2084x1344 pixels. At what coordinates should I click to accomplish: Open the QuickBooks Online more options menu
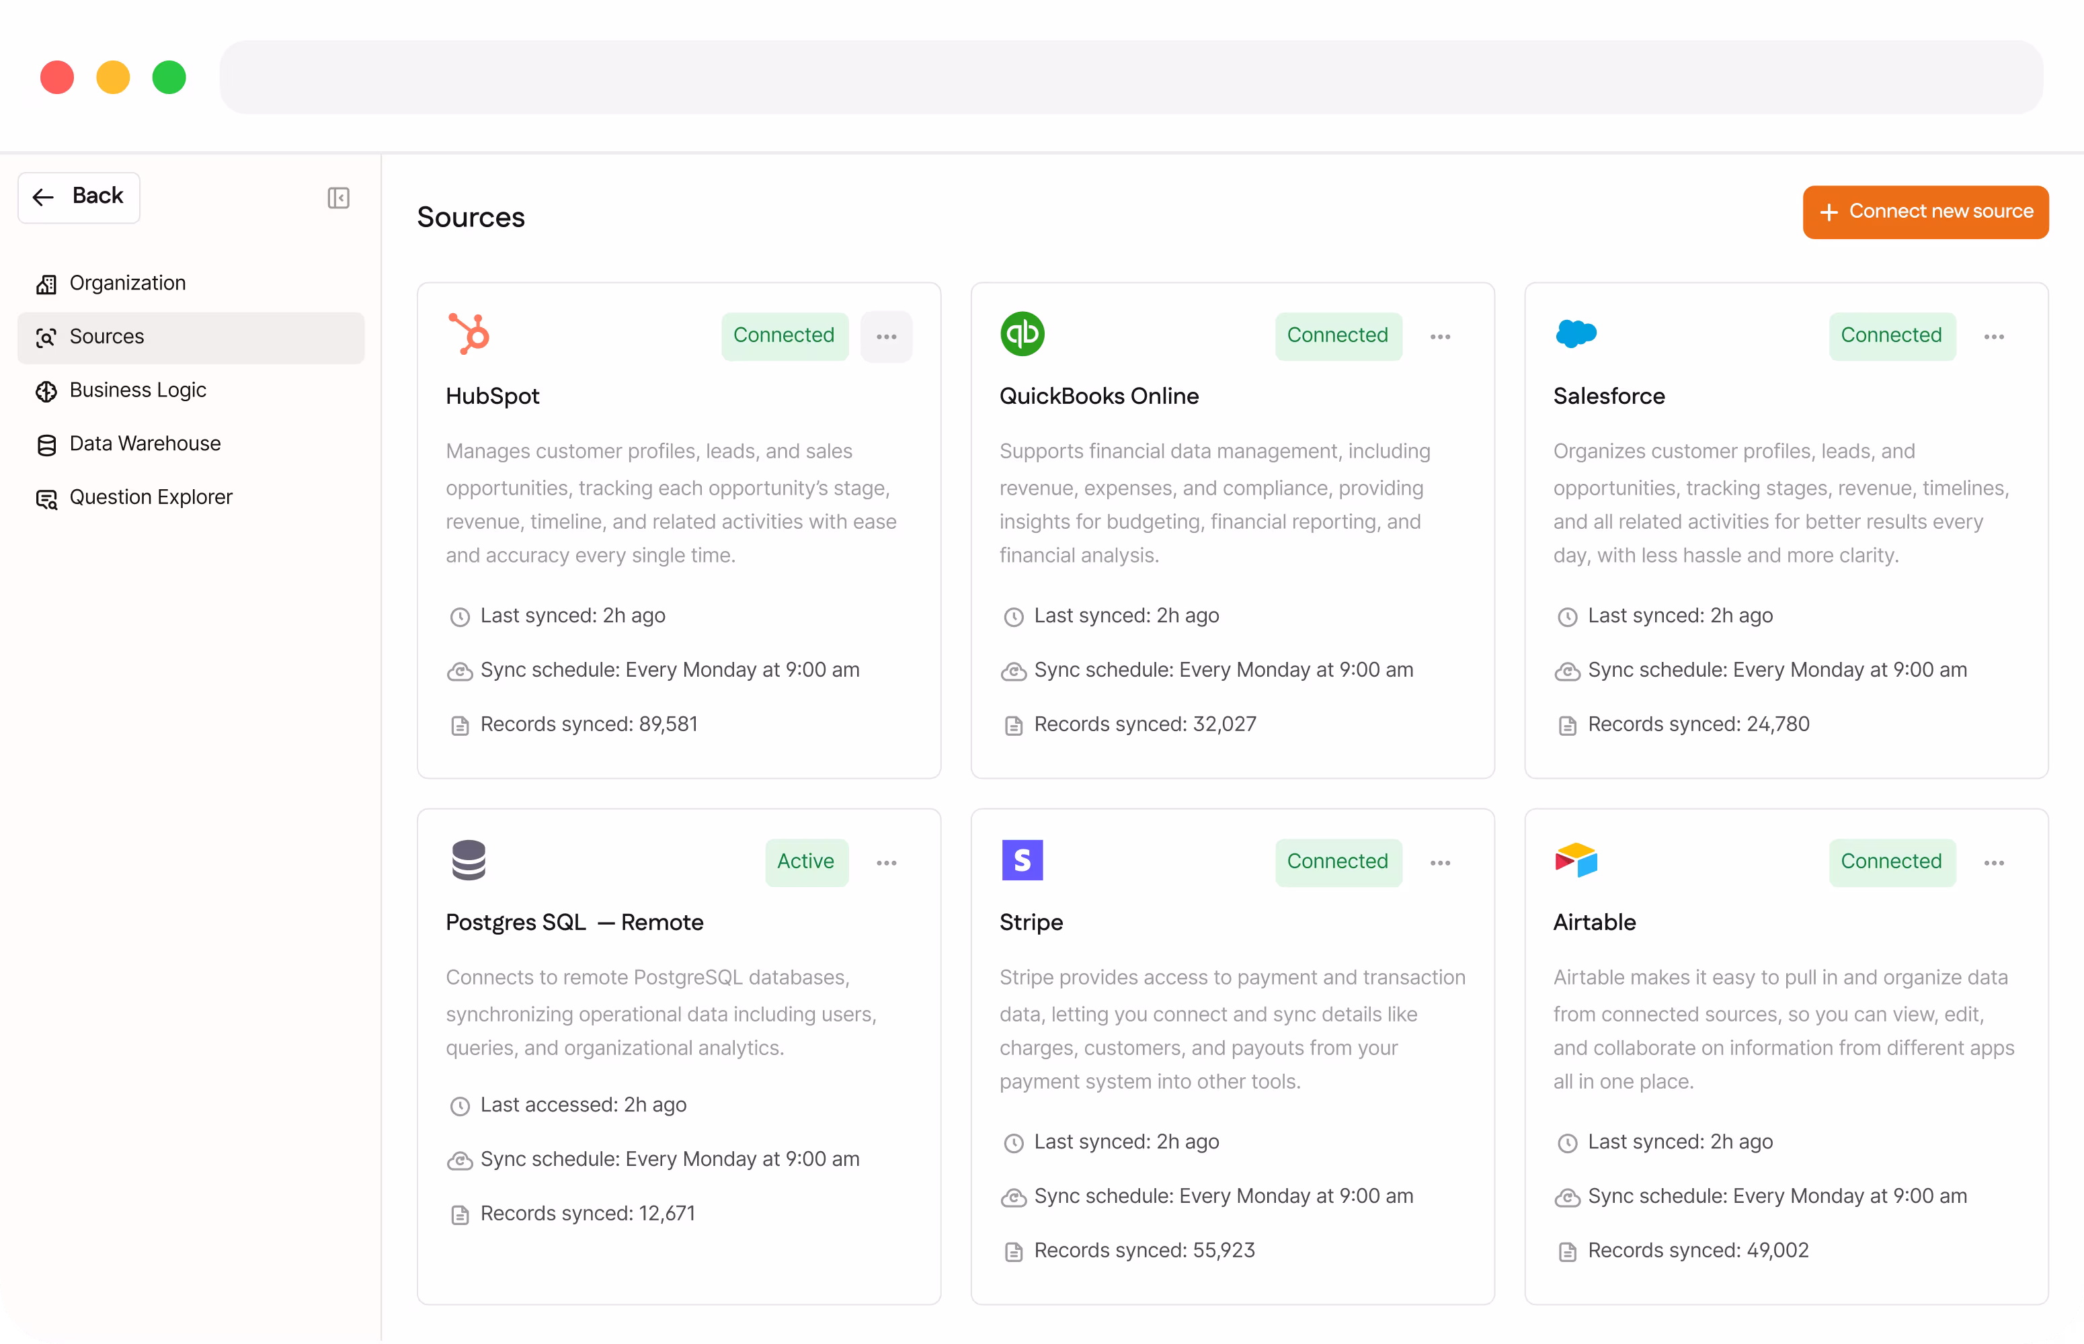coord(1441,336)
